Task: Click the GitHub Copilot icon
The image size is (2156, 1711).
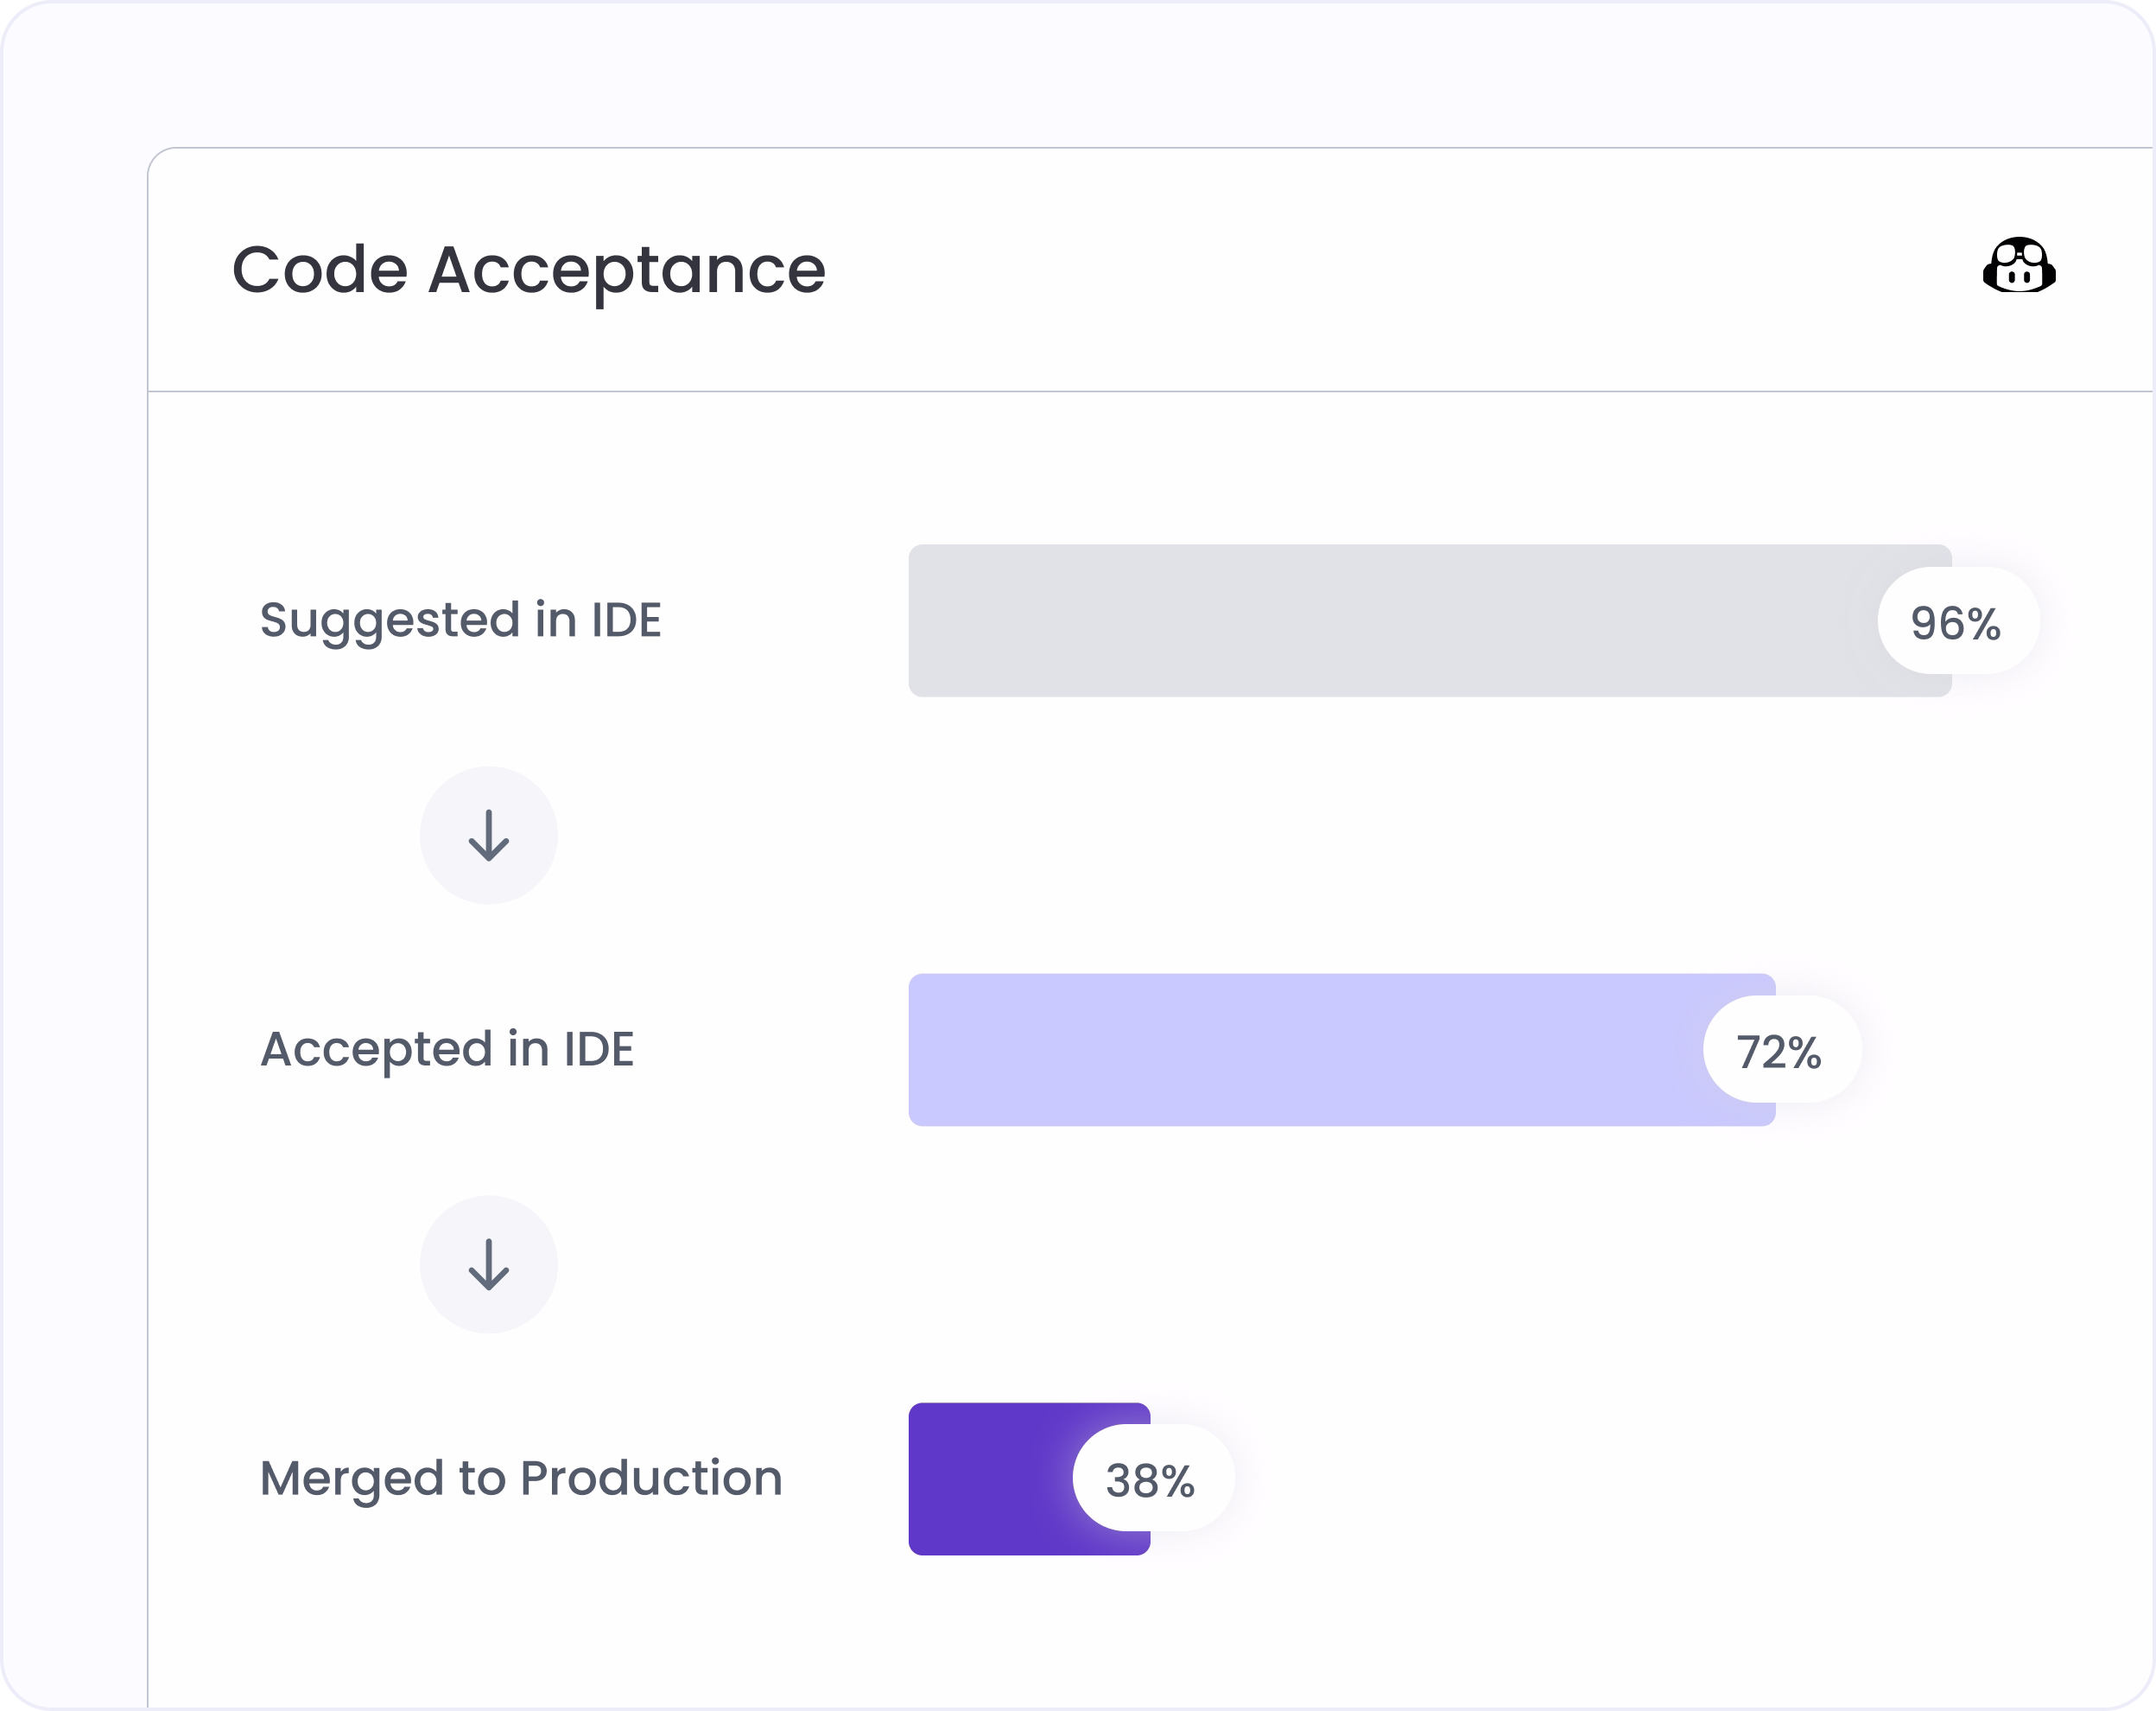Action: click(x=2019, y=266)
